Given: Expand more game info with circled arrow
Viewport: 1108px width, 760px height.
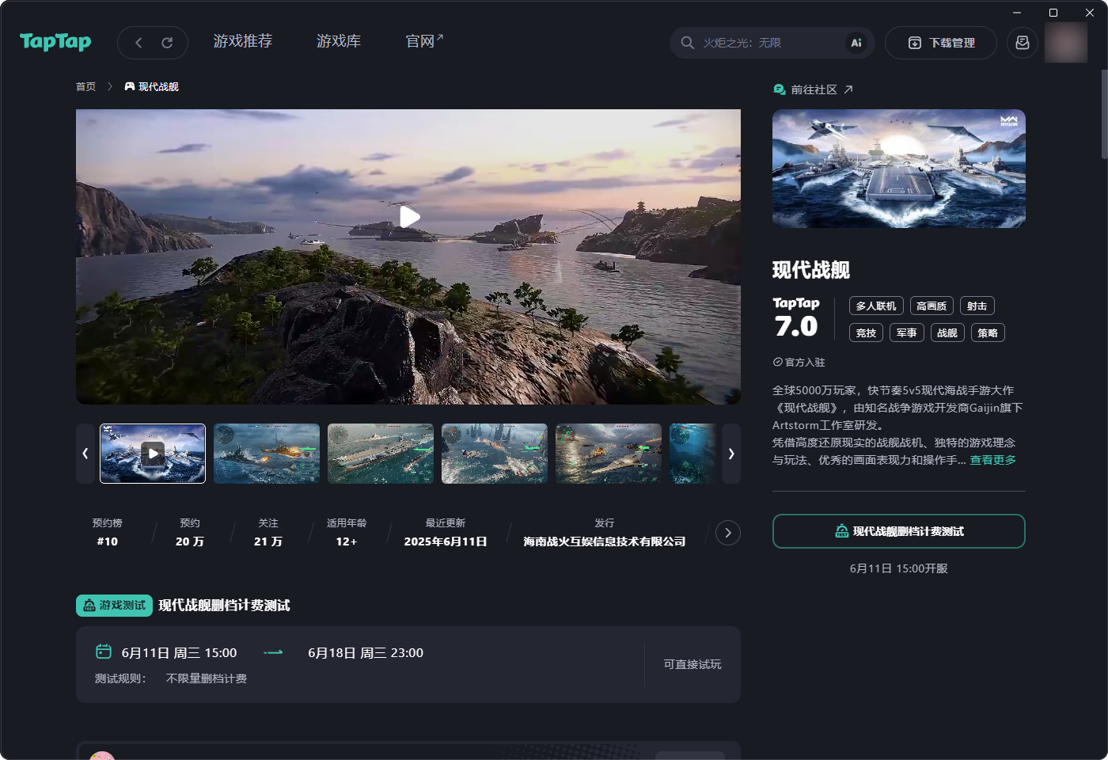Looking at the screenshot, I should click(728, 533).
